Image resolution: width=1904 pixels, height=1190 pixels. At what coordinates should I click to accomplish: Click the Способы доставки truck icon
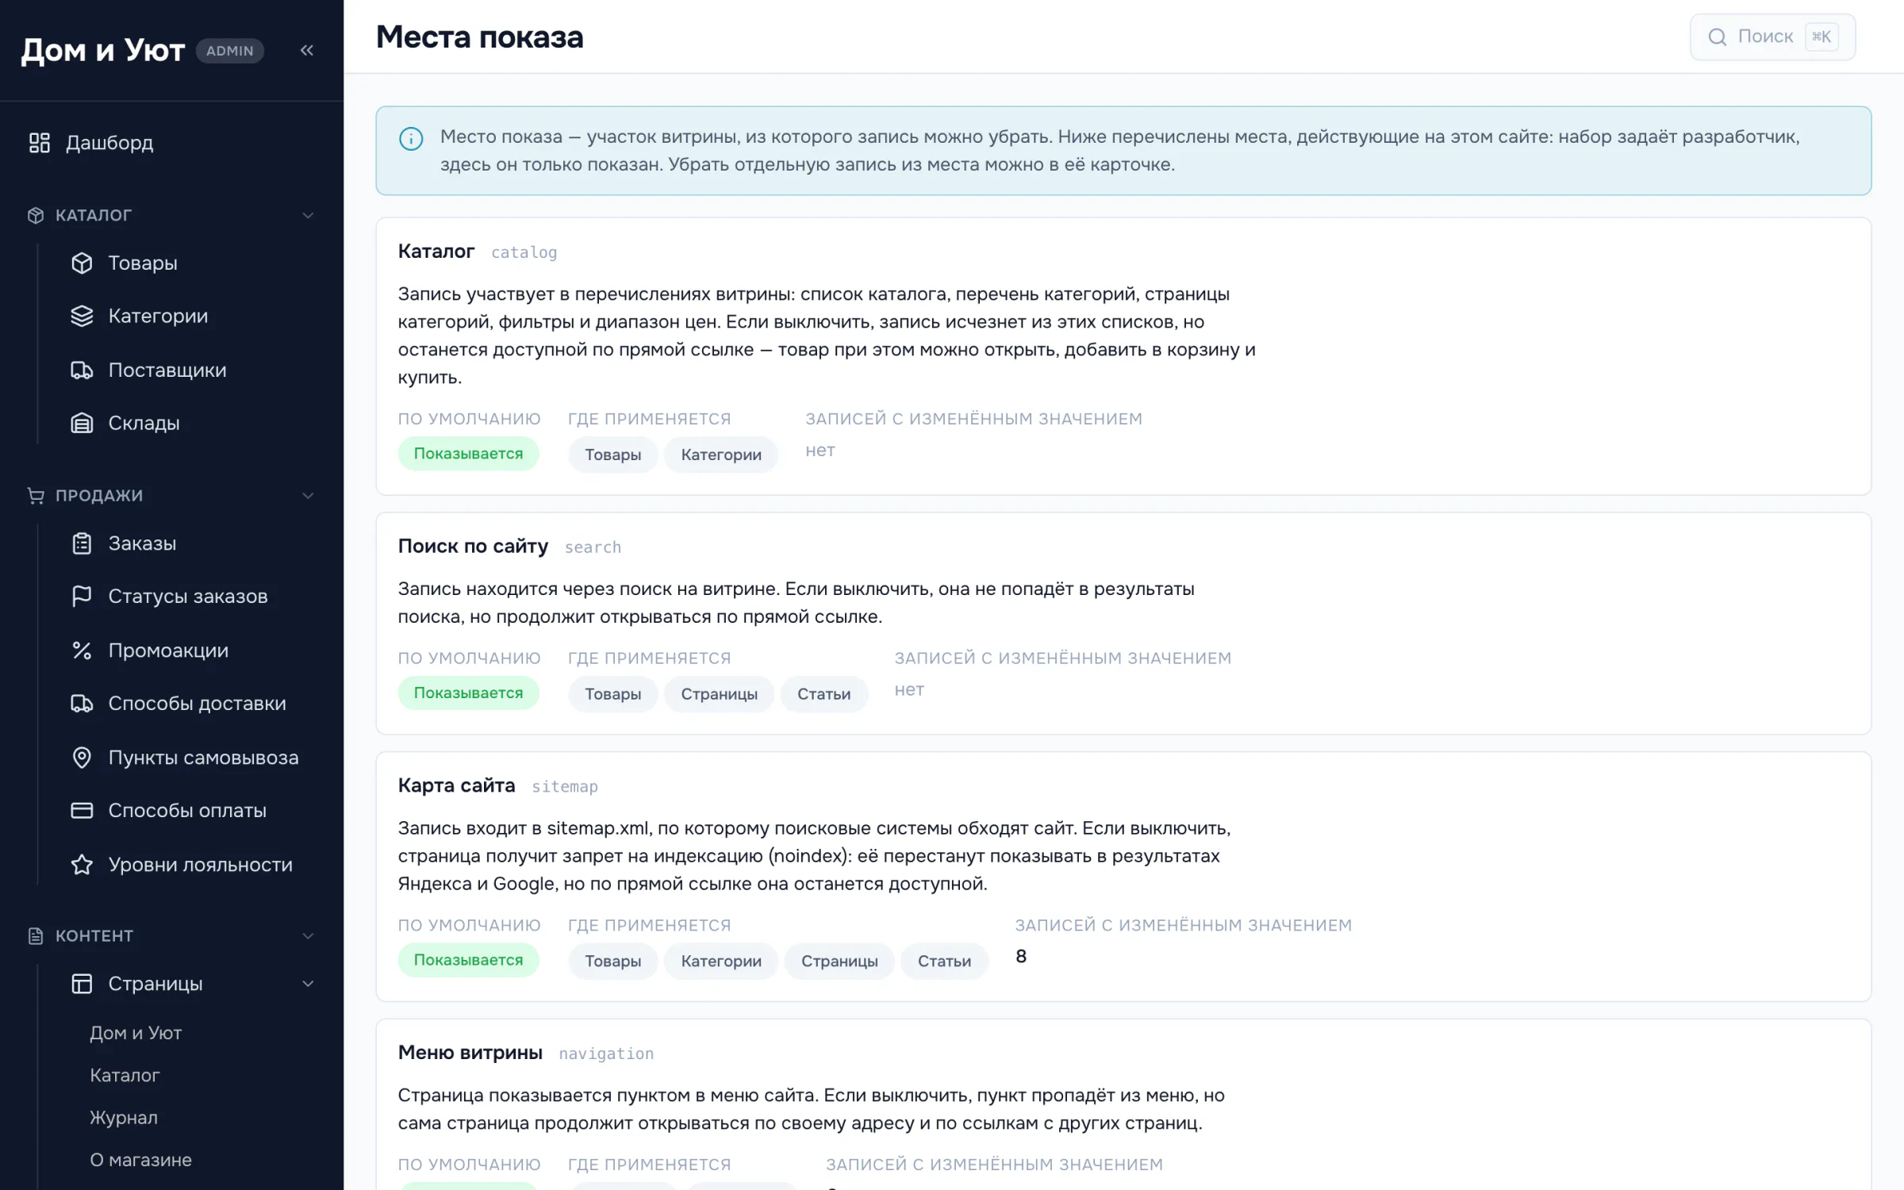pos(82,703)
